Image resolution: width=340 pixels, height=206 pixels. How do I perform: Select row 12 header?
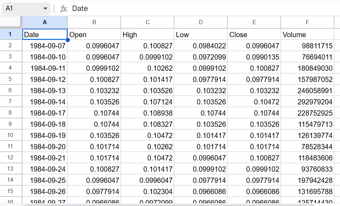pyautogui.click(x=10, y=158)
